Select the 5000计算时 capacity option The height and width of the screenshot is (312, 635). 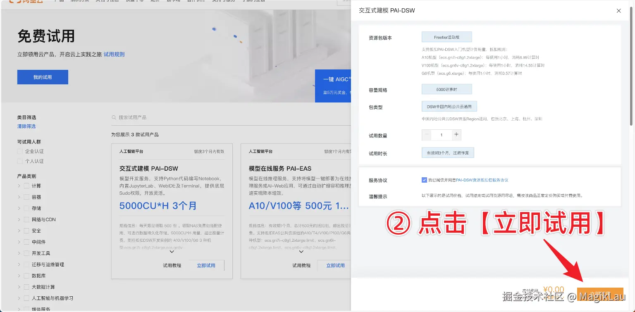tap(446, 89)
